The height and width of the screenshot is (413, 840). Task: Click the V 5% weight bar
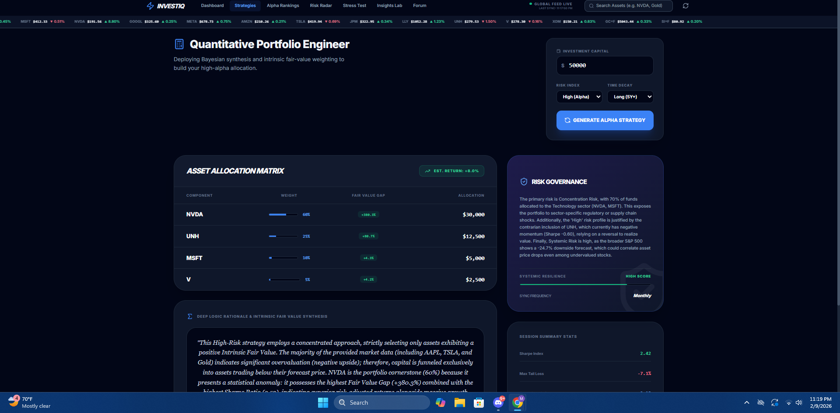point(284,280)
